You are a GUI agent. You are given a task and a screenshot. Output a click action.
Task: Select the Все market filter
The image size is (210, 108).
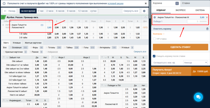pyautogui.click(x=5, y=48)
